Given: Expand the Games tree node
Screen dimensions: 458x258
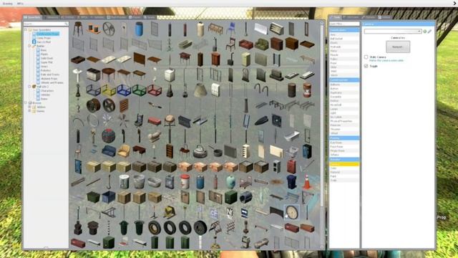Looking at the screenshot, I should click(x=29, y=111).
